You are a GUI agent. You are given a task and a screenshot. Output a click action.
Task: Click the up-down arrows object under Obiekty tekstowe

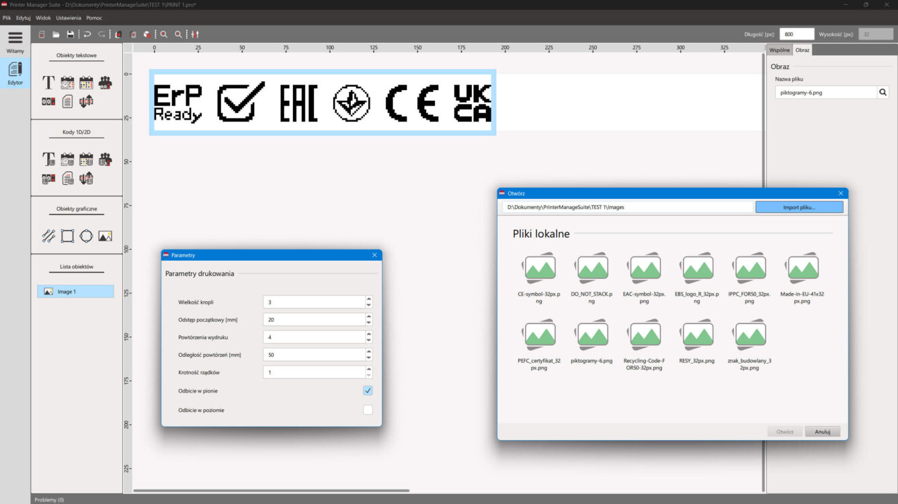coord(86,101)
